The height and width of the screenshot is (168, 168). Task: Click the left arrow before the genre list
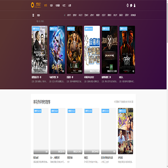[64, 15]
